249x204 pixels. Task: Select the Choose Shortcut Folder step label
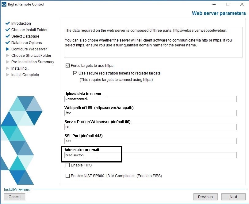tap(31, 56)
